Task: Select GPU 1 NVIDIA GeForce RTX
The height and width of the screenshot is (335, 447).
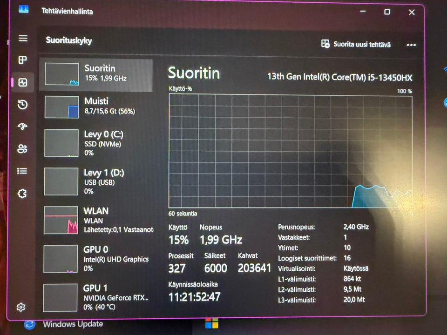Action: point(96,297)
